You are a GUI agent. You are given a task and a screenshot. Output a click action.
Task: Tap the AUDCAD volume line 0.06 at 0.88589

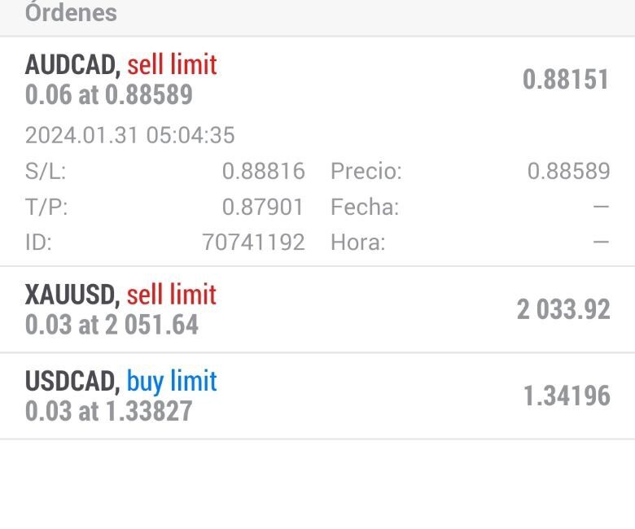point(109,95)
